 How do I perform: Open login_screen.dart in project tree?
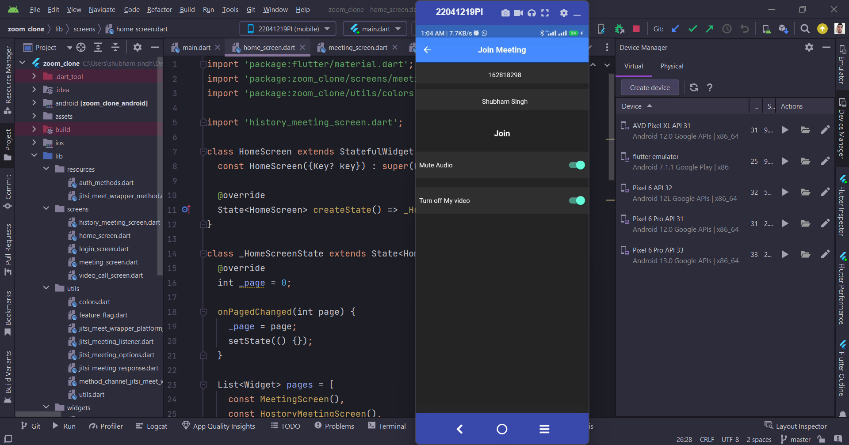pos(104,249)
